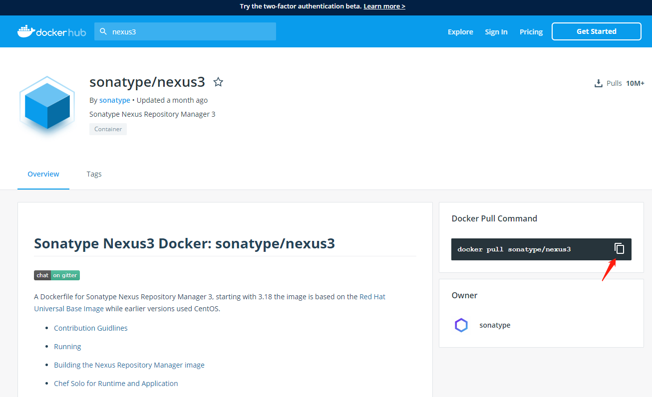The width and height of the screenshot is (652, 397).
Task: Click the Container category tag
Action: click(x=108, y=129)
